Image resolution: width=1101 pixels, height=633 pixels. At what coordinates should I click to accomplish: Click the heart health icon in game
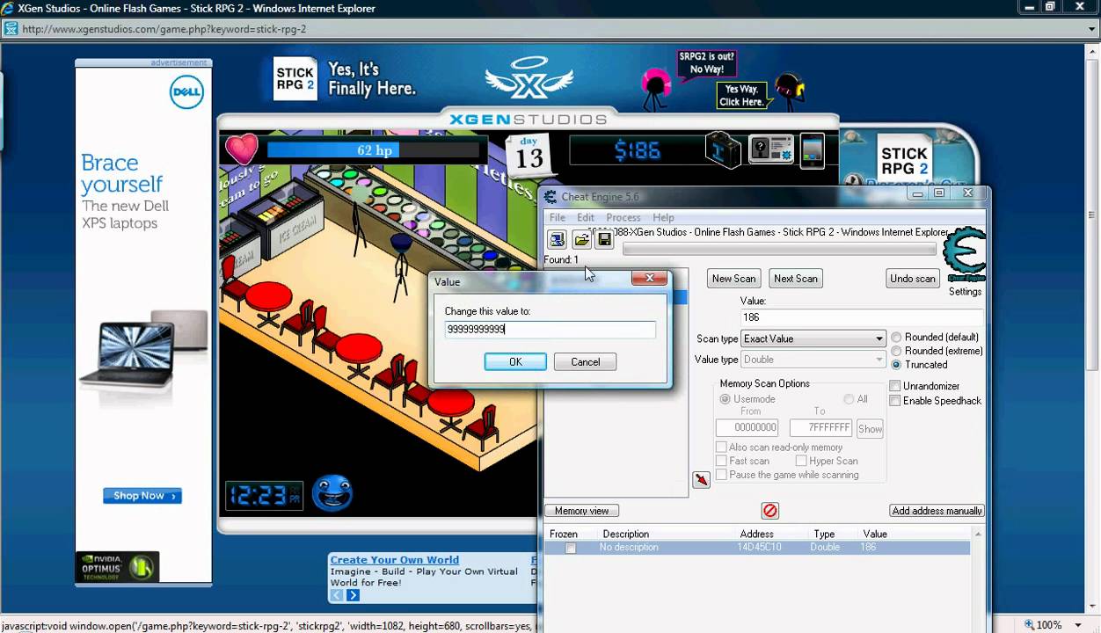[x=241, y=149]
